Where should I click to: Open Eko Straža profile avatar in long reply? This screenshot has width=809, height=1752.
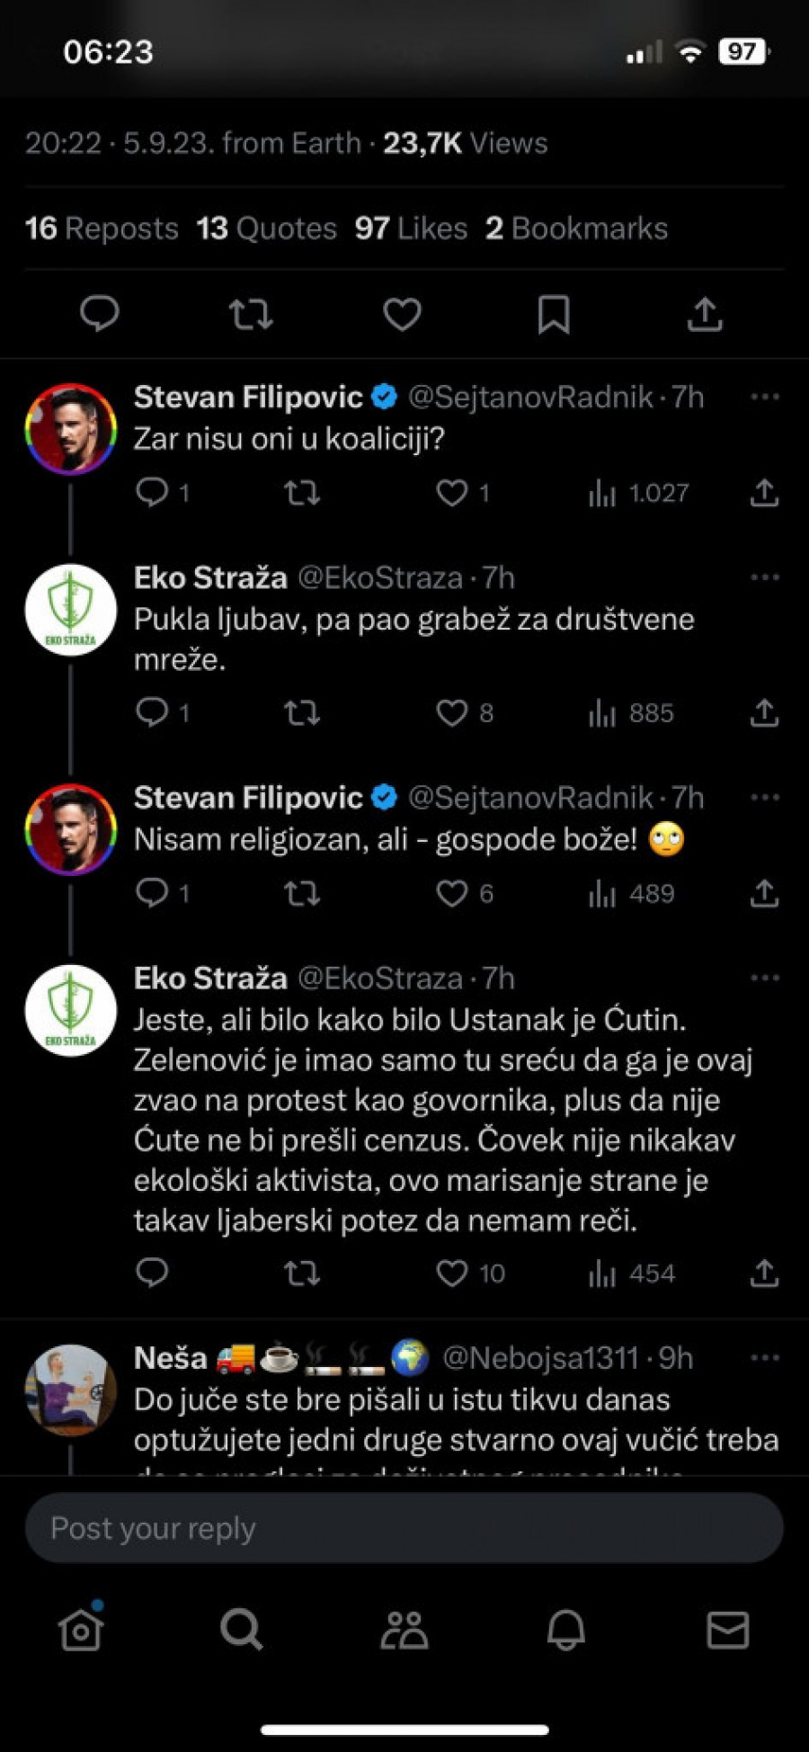click(71, 1010)
